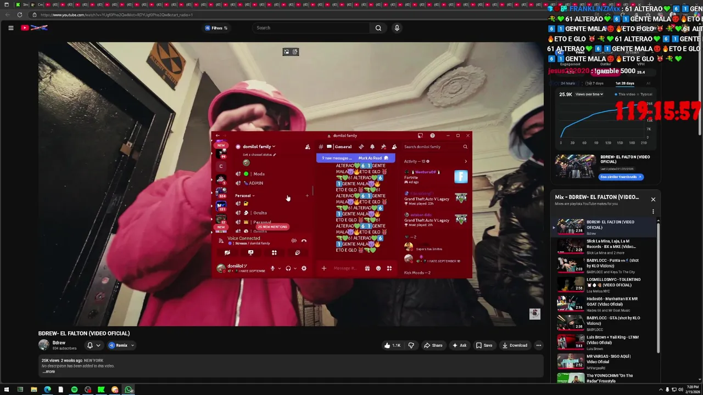
Task: Open Discord soundboard icon
Action: 298,253
